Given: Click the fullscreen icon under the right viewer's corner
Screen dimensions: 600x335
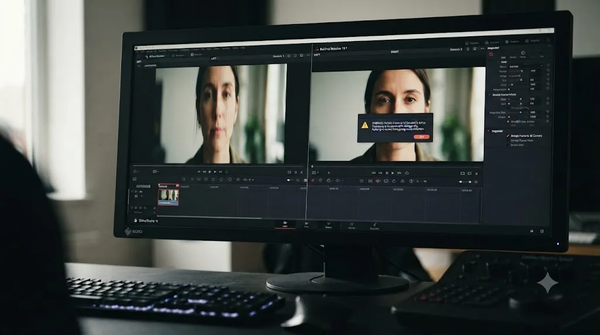Looking at the screenshot, I should [476, 173].
